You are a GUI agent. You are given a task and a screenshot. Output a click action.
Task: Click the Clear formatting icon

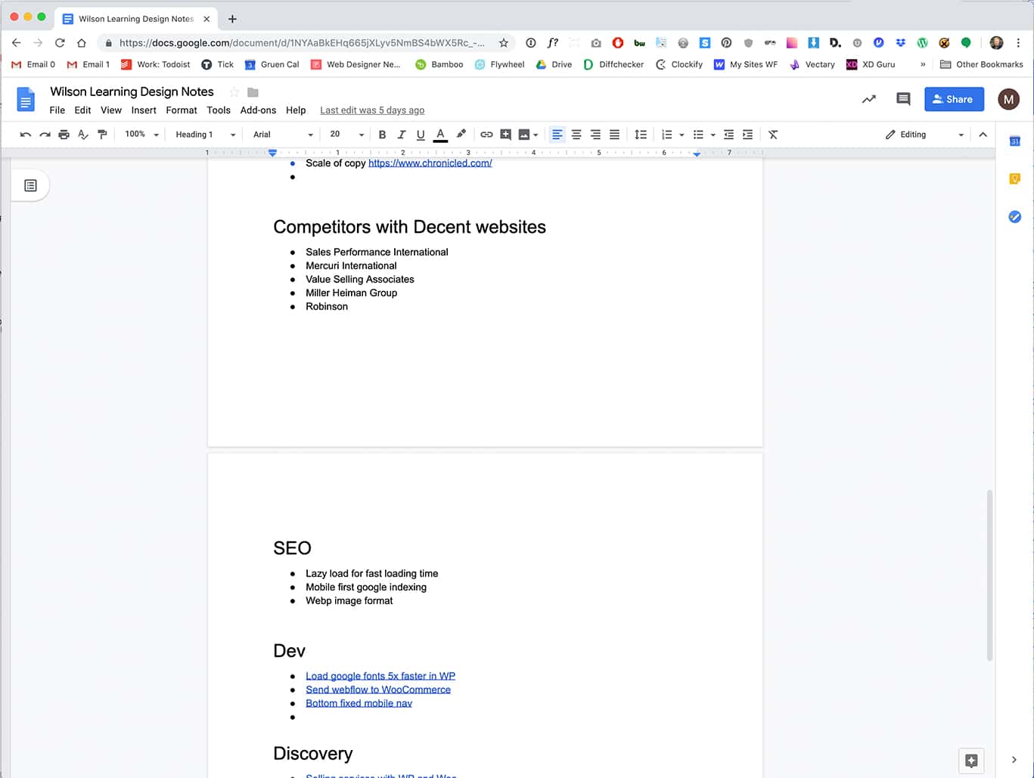773,135
